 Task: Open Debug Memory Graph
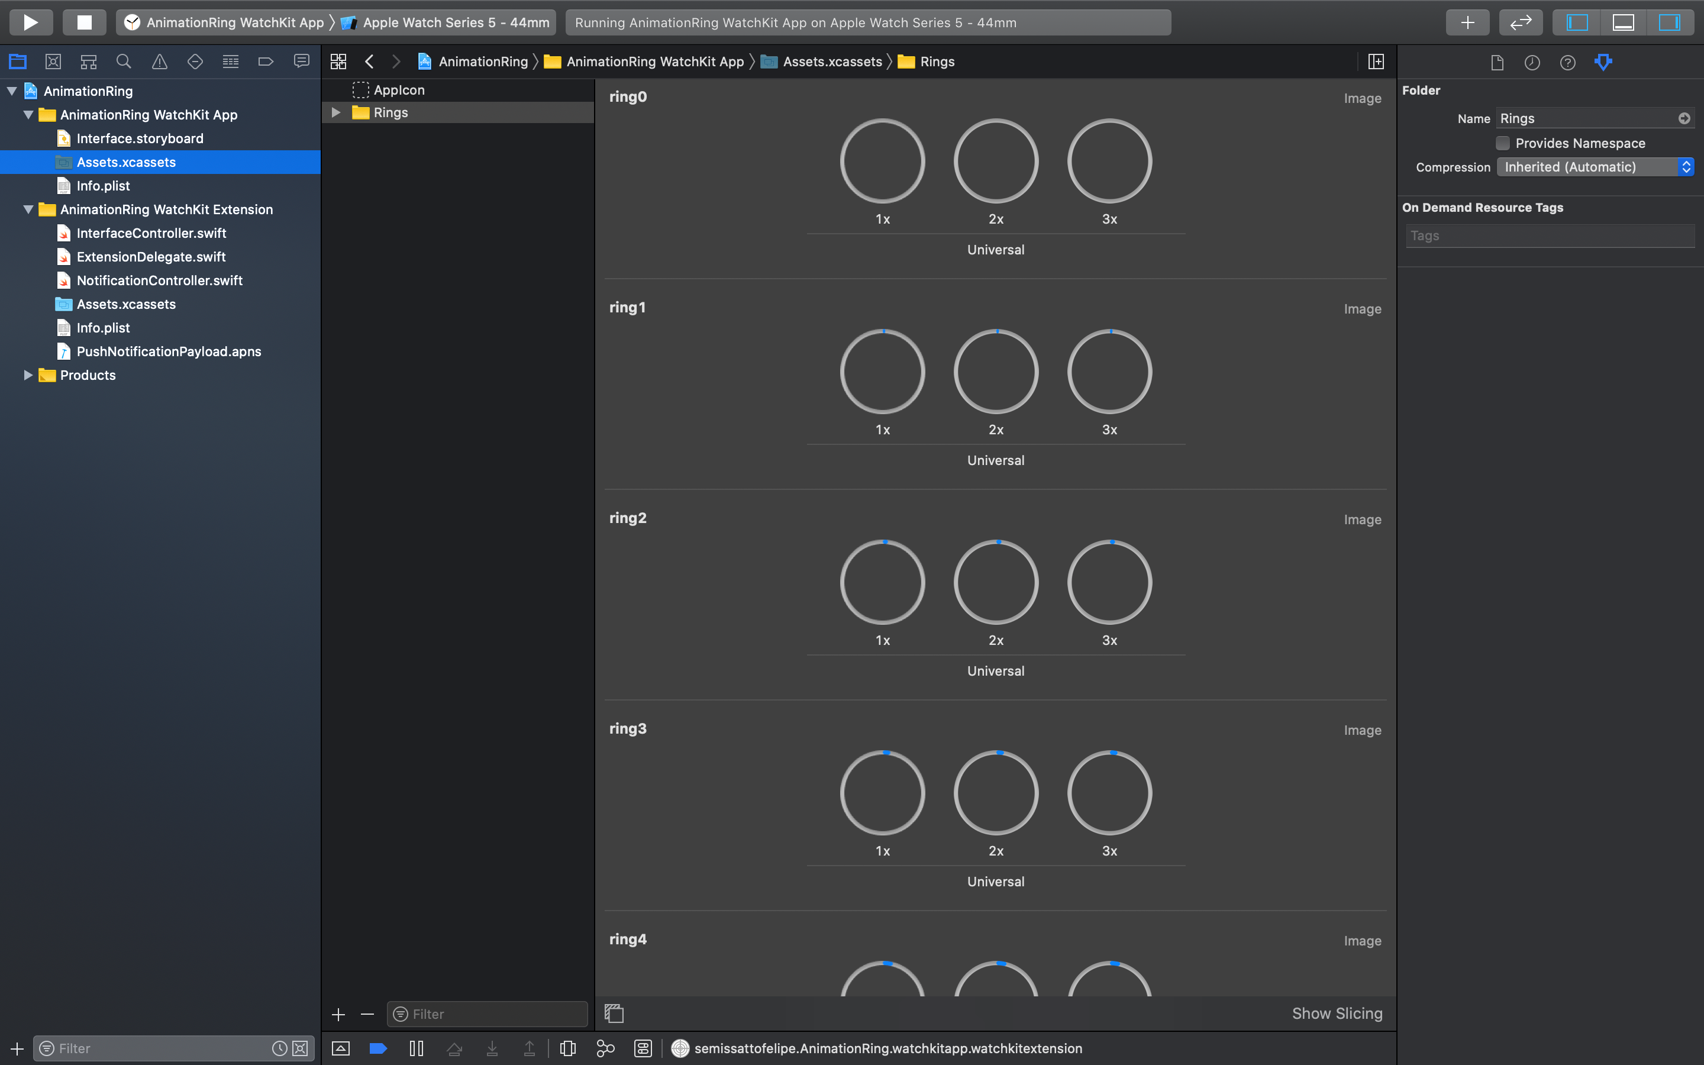click(x=605, y=1048)
